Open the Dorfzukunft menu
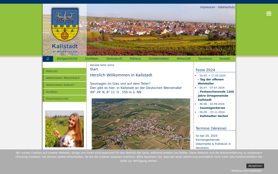The width and height of the screenshot is (278, 174). pyautogui.click(x=114, y=58)
